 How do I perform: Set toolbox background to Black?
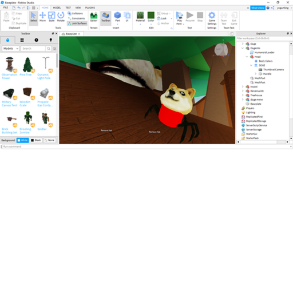point(36,140)
